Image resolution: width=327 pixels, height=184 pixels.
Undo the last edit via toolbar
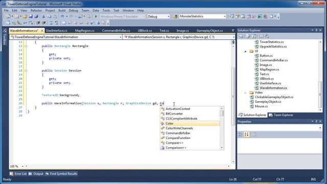click(62, 16)
